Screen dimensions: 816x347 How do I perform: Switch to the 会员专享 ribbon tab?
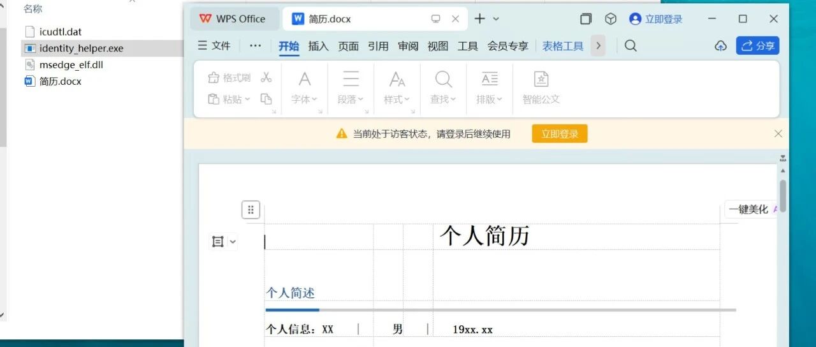click(x=508, y=46)
